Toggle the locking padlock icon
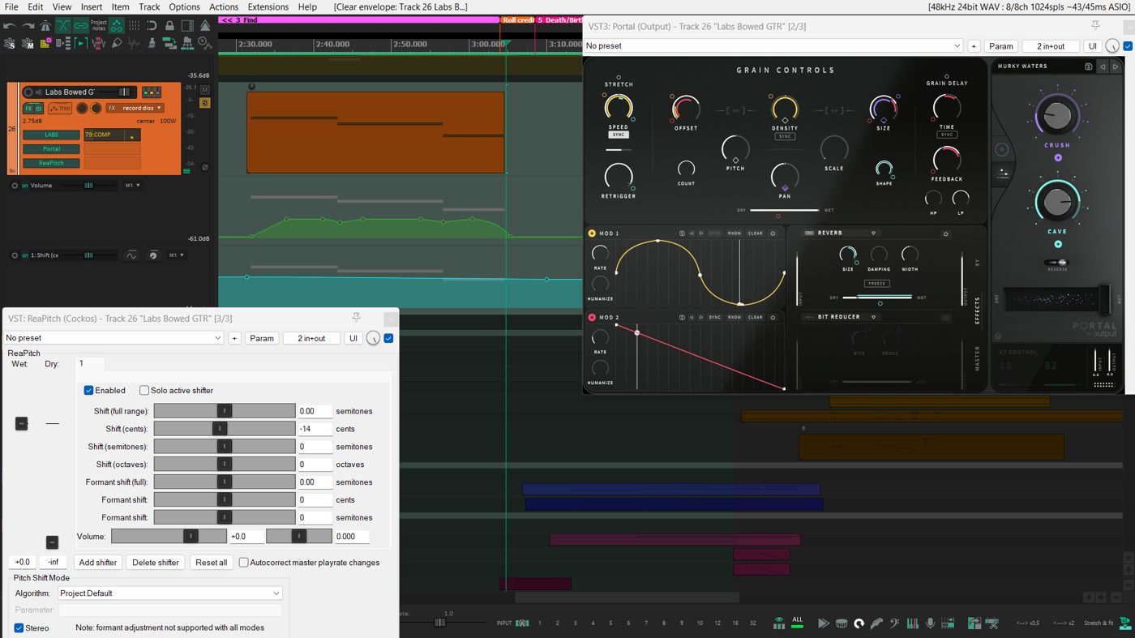The width and height of the screenshot is (1135, 638). pyautogui.click(x=170, y=26)
